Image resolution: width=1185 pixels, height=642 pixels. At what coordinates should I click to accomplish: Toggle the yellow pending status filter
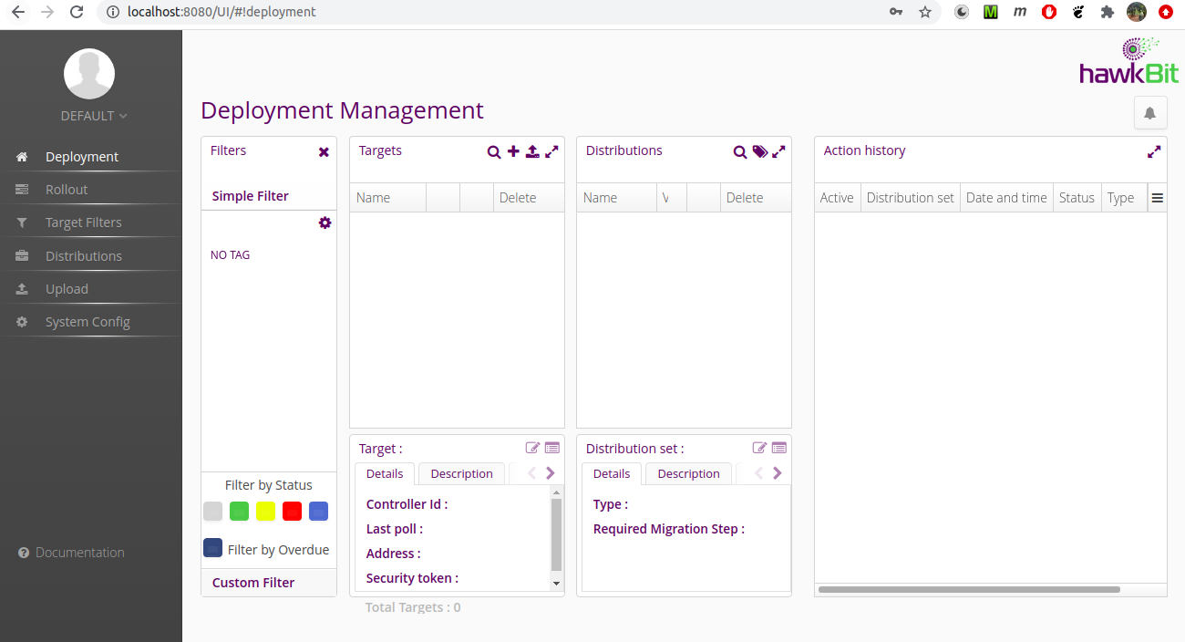pyautogui.click(x=265, y=511)
